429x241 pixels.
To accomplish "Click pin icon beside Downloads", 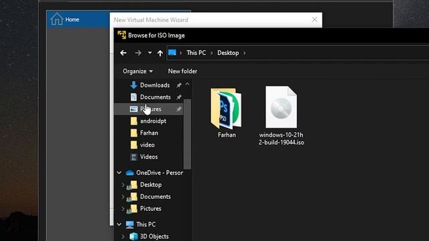I will [x=179, y=85].
